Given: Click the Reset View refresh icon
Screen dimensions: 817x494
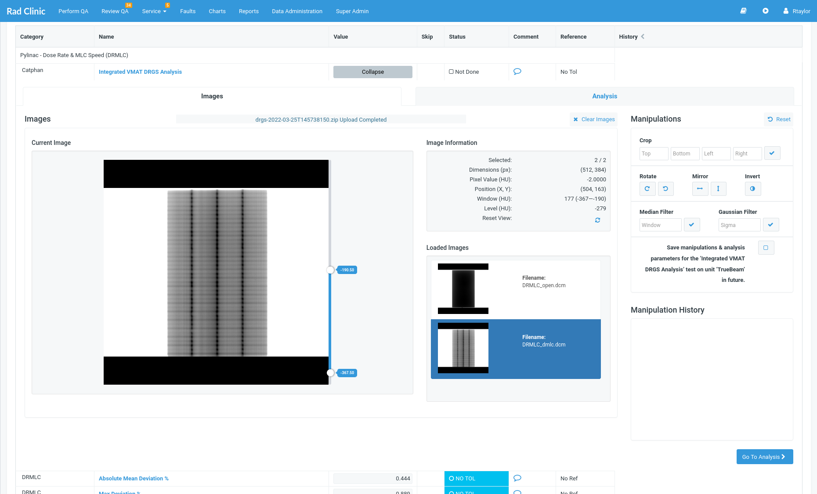Looking at the screenshot, I should click(597, 220).
